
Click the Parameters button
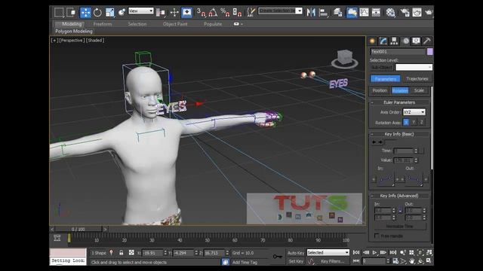pos(385,78)
